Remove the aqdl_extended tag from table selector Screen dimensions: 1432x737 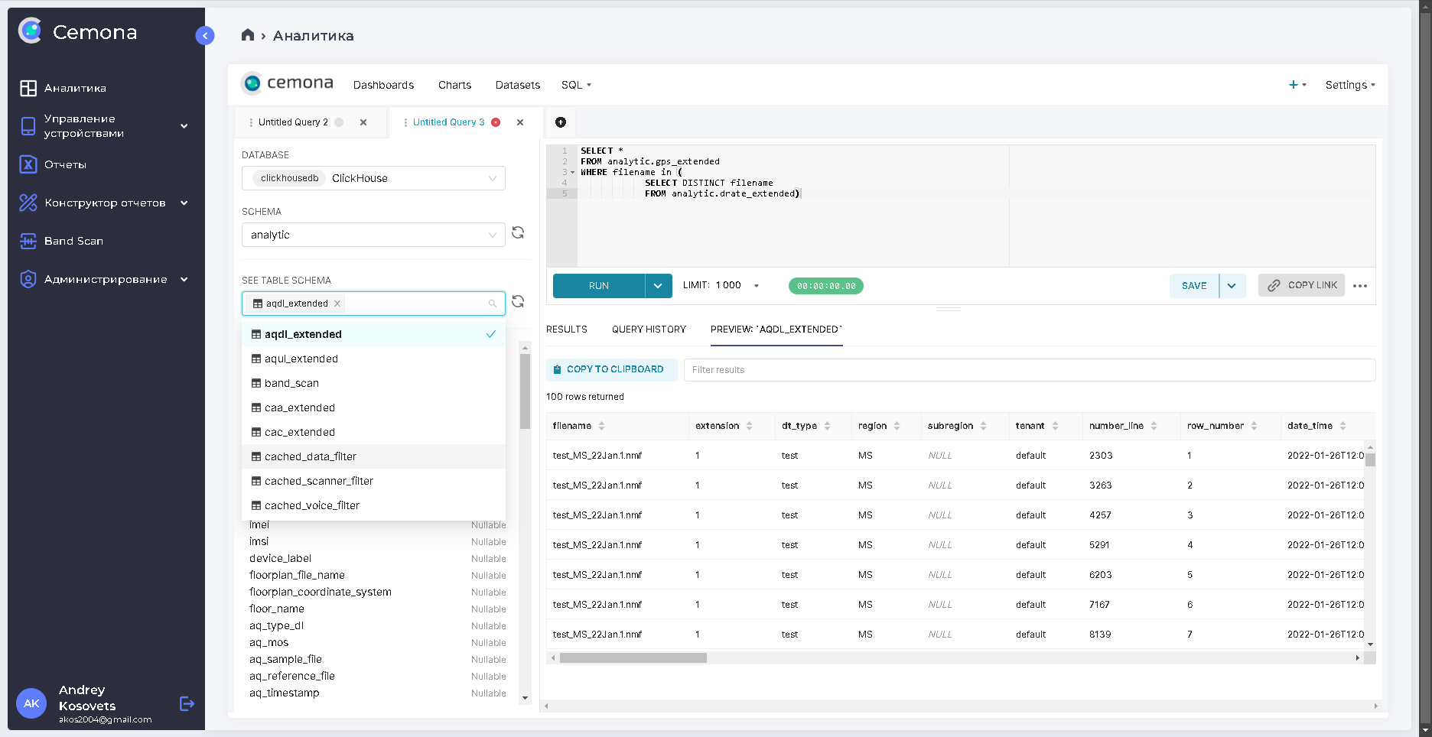[x=337, y=304]
